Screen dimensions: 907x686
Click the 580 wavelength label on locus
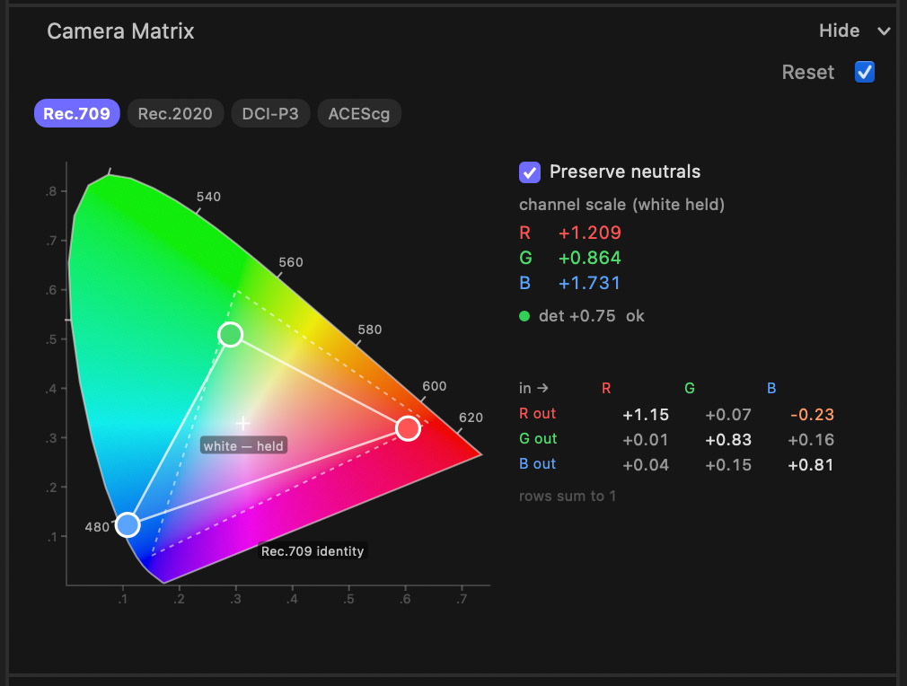[370, 330]
